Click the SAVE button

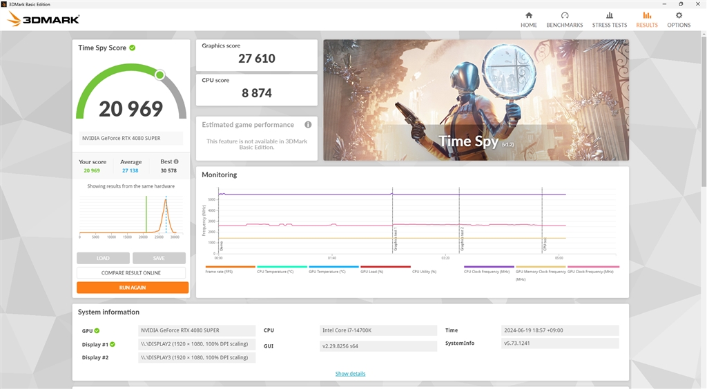tap(159, 258)
